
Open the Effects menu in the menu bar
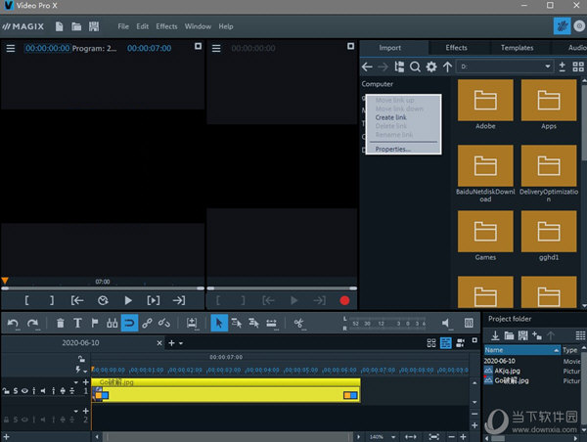tap(166, 26)
